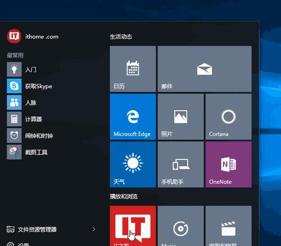Screen dimensions: 281x246
Task: Click the 最常用 section label
Action: [15, 55]
